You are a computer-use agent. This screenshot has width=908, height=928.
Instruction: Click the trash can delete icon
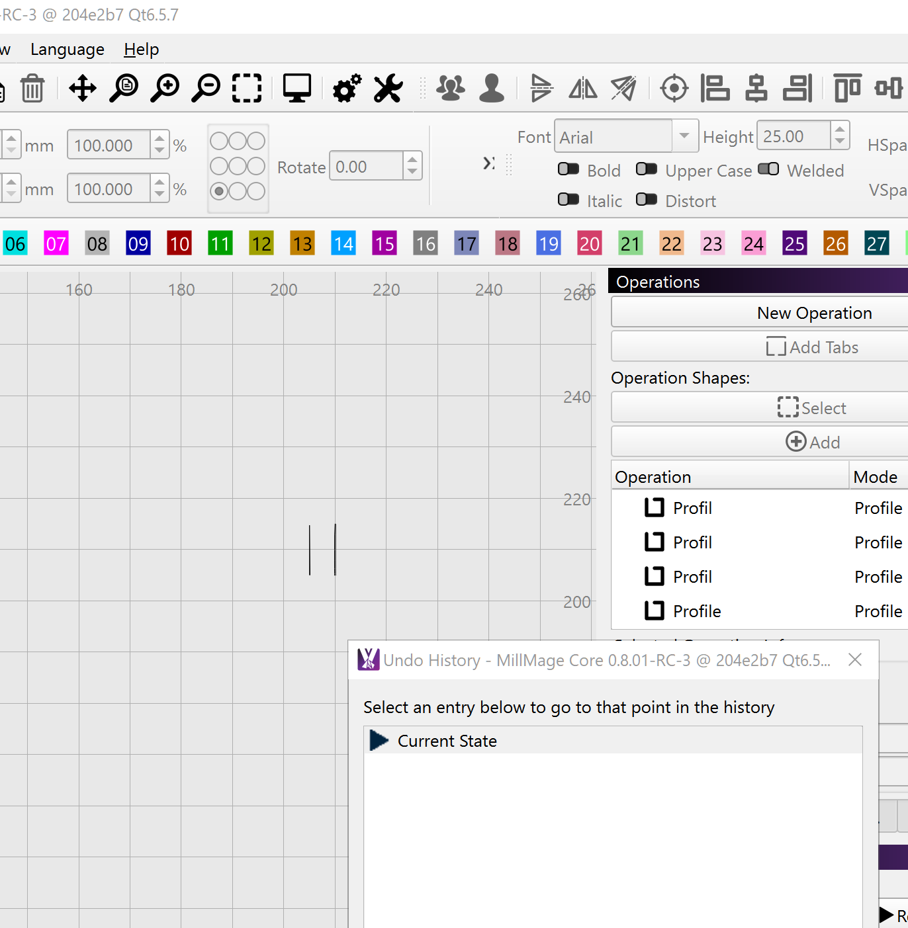point(32,88)
